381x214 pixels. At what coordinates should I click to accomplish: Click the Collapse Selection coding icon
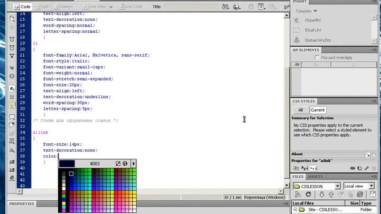click(x=12, y=48)
